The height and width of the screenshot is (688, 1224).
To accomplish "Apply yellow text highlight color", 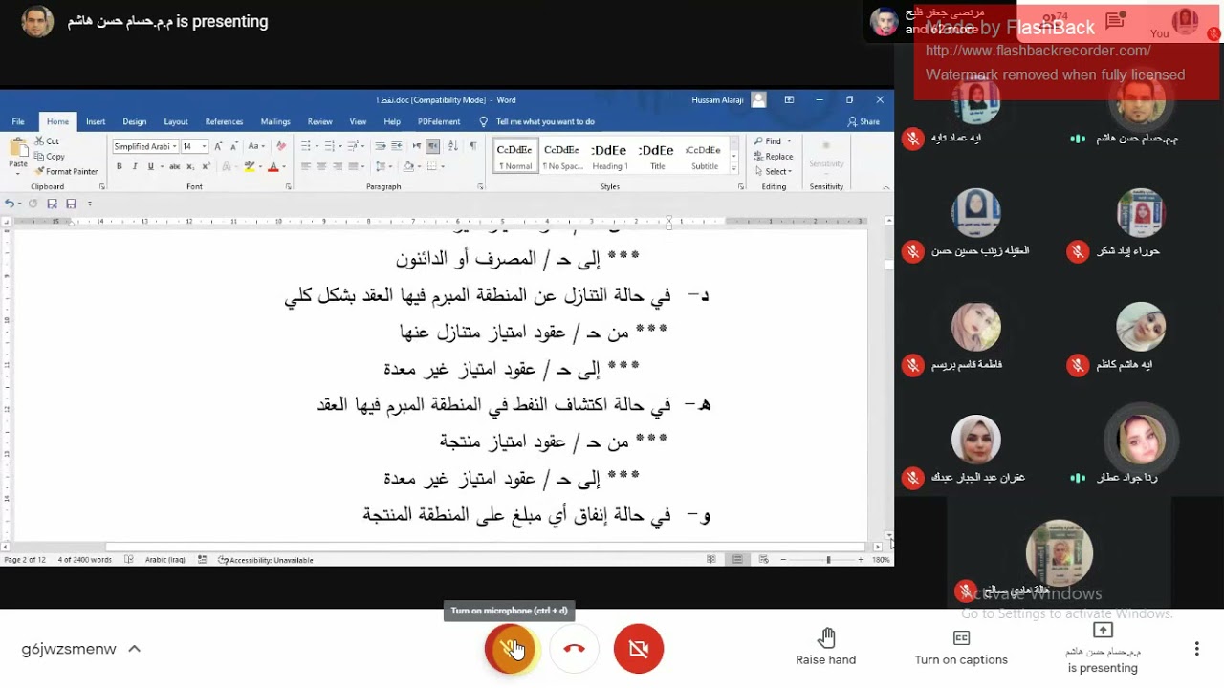I will pyautogui.click(x=250, y=166).
